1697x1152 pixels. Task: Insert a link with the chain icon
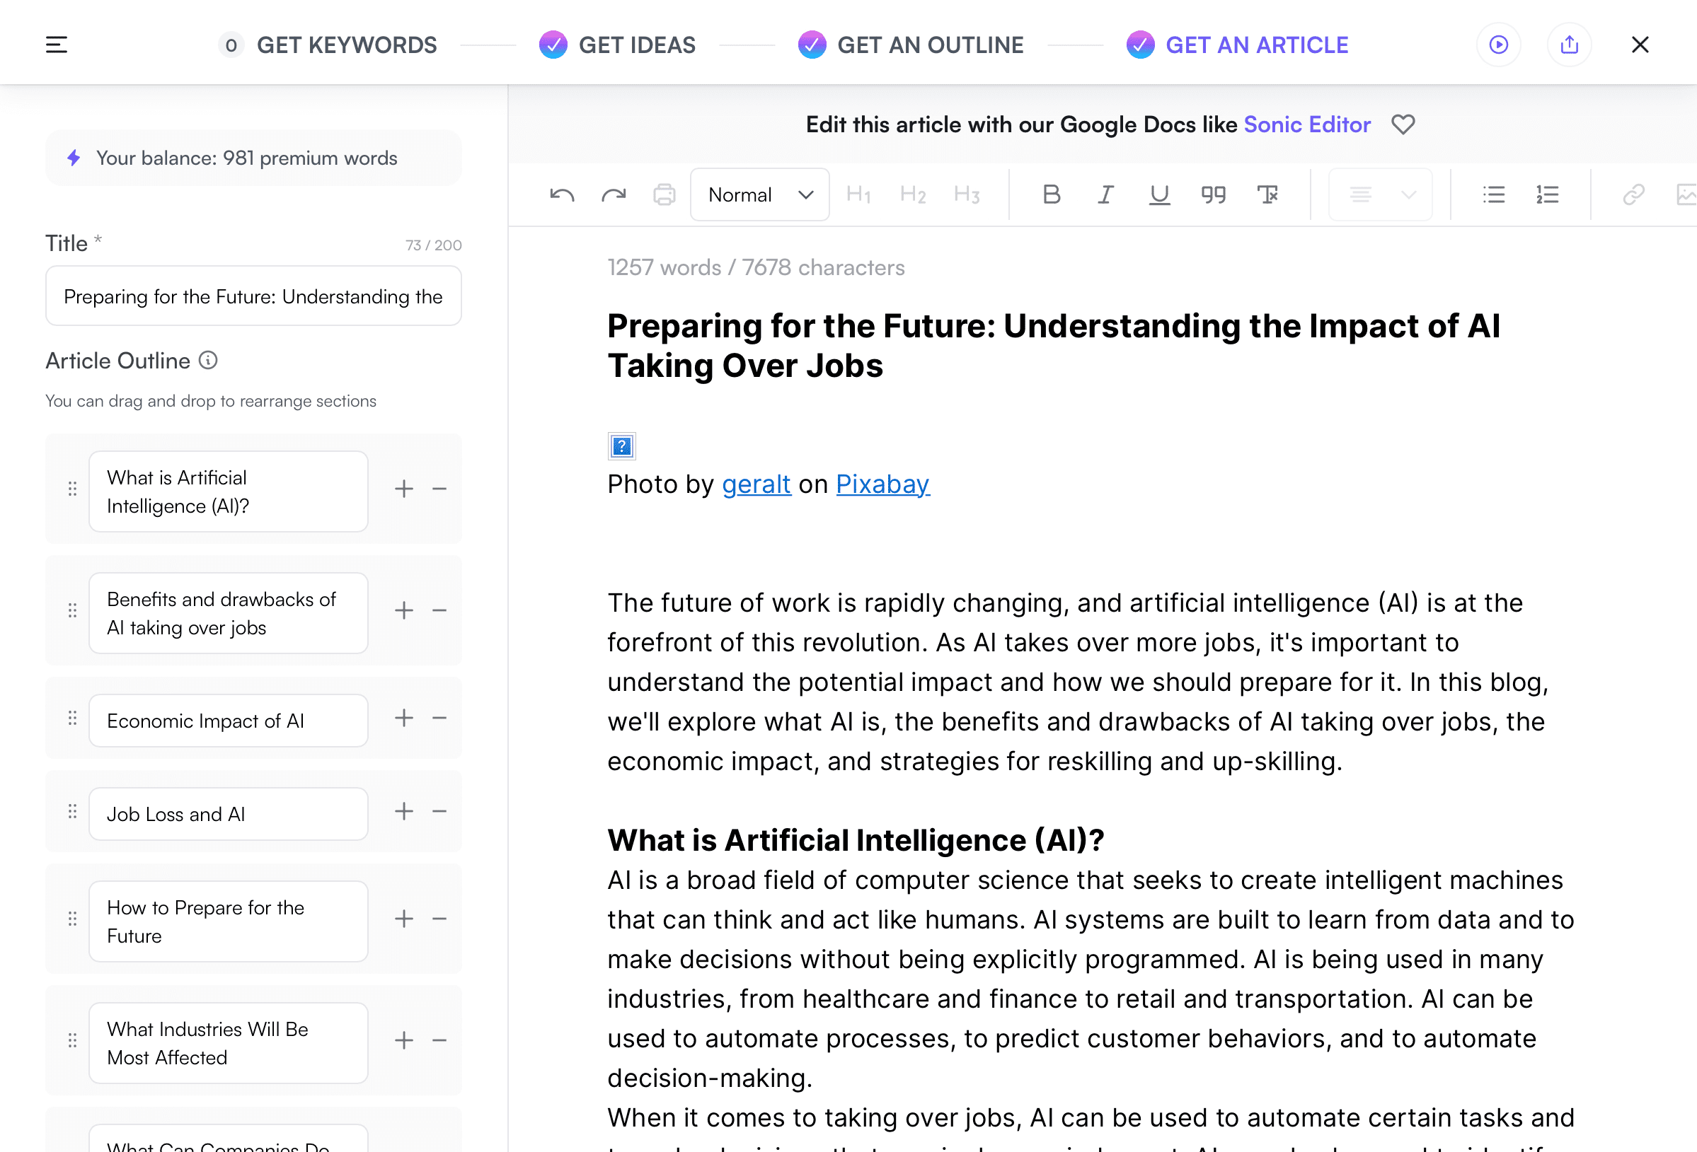tap(1633, 194)
